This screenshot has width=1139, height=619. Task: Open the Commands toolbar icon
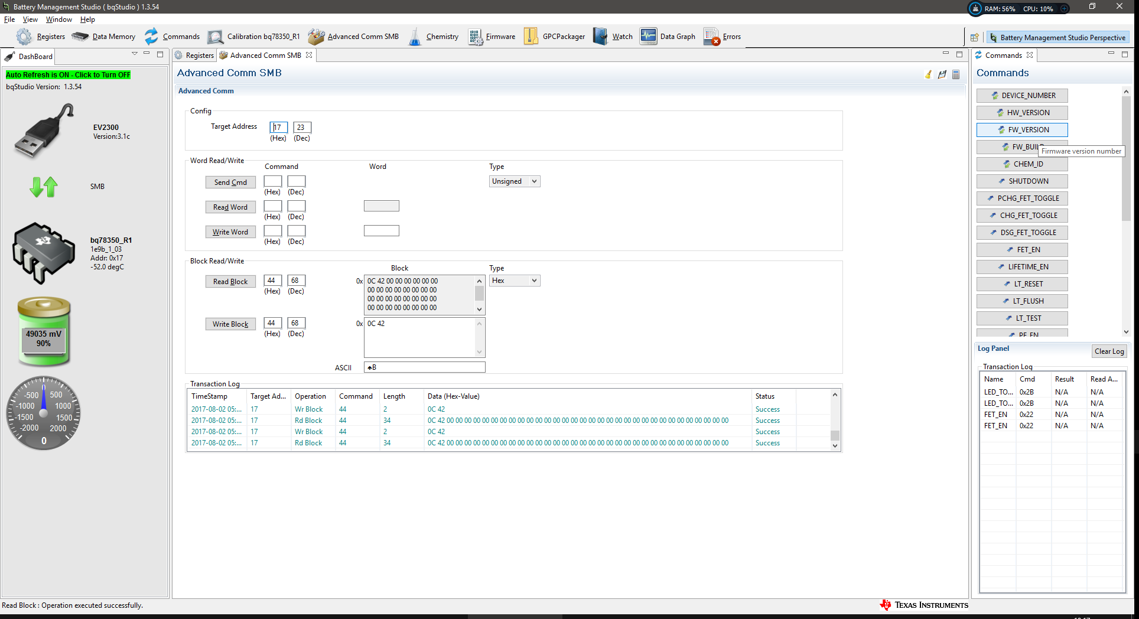click(x=172, y=37)
